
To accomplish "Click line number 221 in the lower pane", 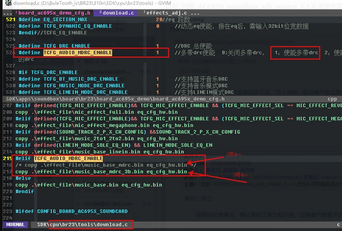I will pyautogui.click(x=8, y=198).
